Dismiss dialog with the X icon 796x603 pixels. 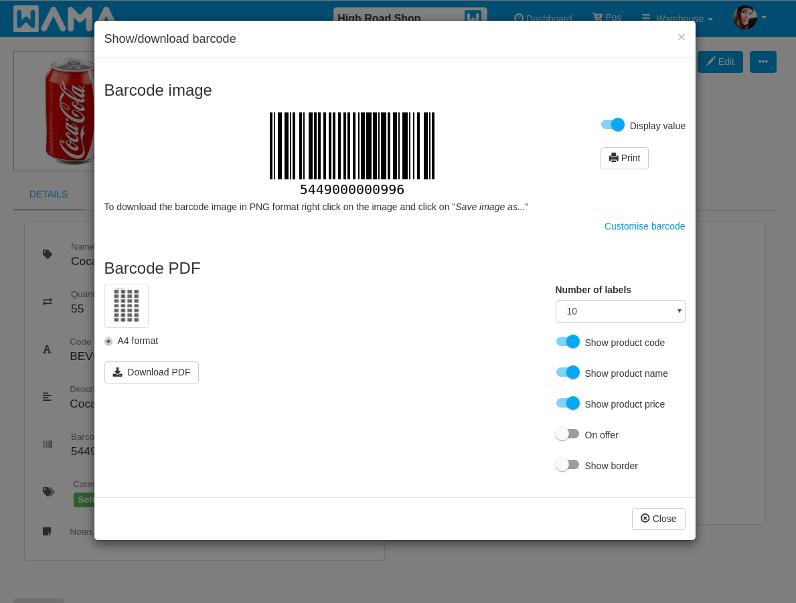point(682,37)
